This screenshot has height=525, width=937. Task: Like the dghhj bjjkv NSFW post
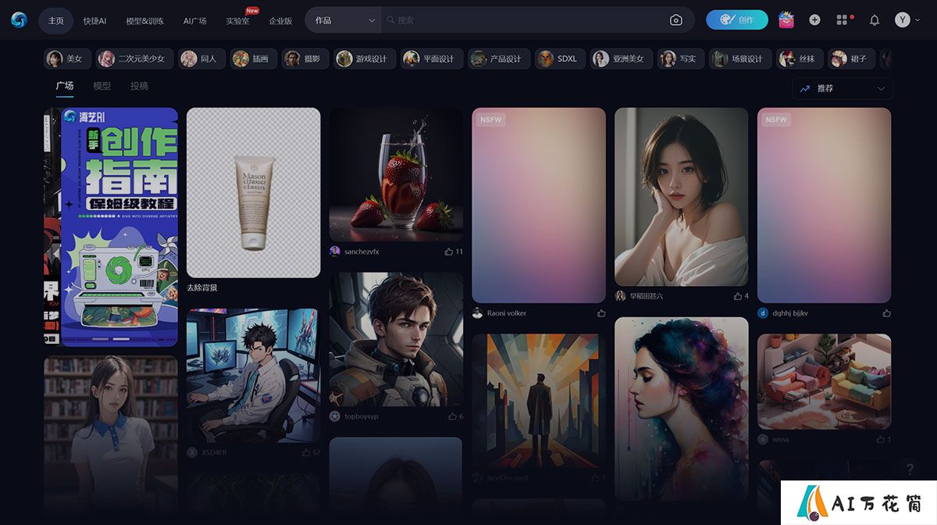point(886,313)
